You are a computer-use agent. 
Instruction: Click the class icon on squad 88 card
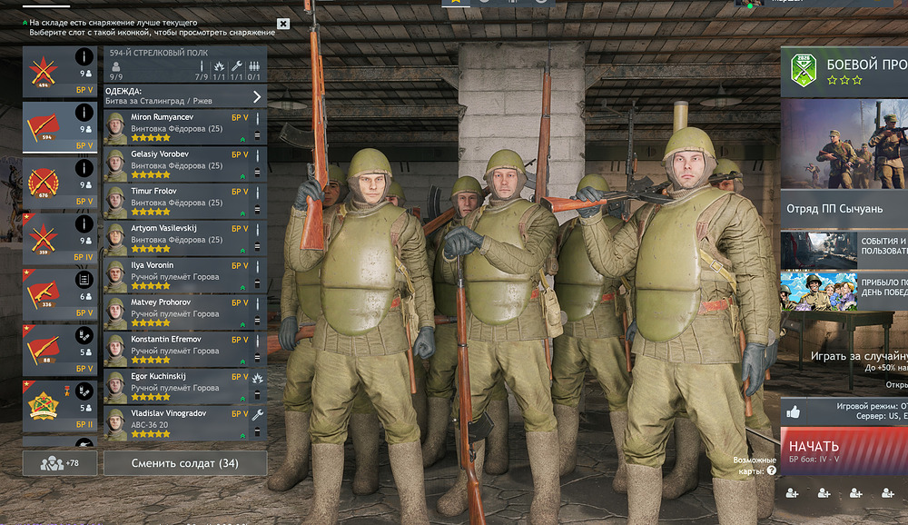[84, 335]
